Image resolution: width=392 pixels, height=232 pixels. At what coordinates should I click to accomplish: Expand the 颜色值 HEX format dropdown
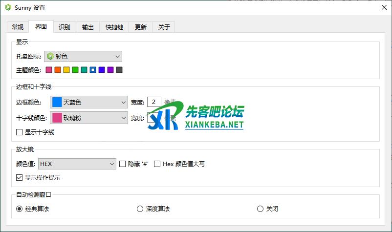coord(77,164)
